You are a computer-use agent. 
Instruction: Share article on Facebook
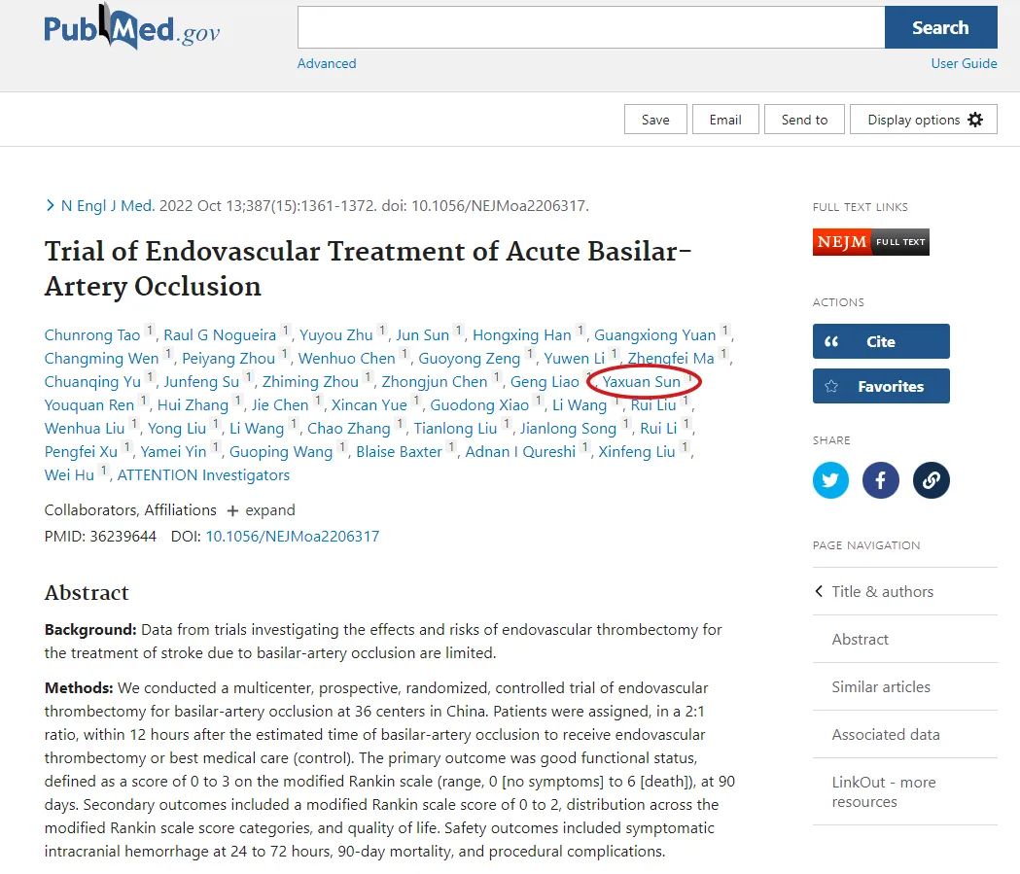click(x=881, y=480)
